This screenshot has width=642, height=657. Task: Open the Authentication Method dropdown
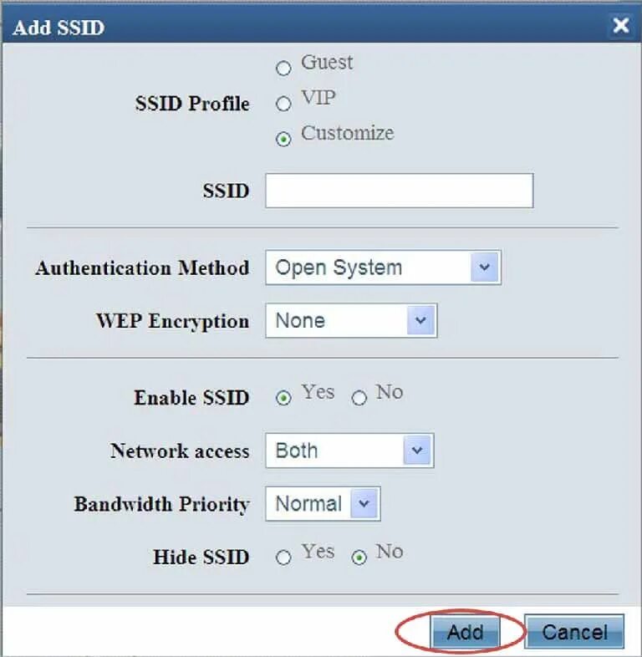tap(383, 267)
